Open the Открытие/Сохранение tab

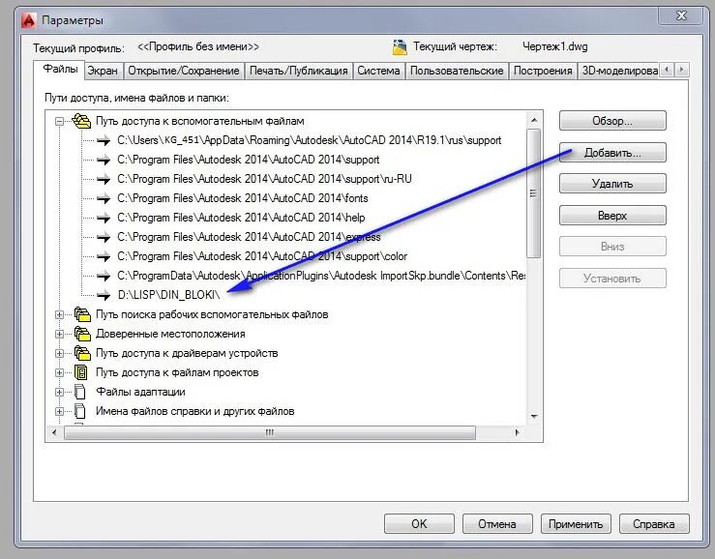click(x=183, y=71)
